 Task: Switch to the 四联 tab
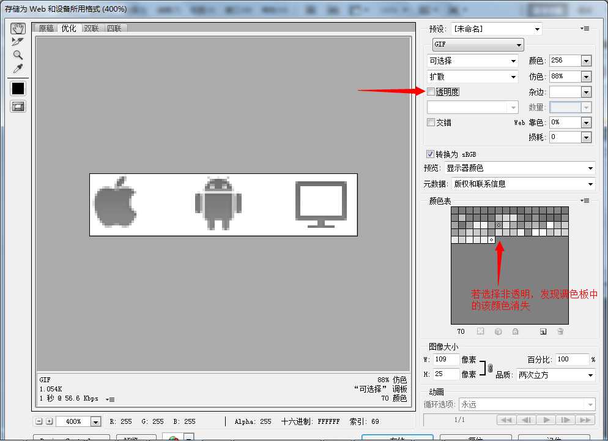[114, 28]
